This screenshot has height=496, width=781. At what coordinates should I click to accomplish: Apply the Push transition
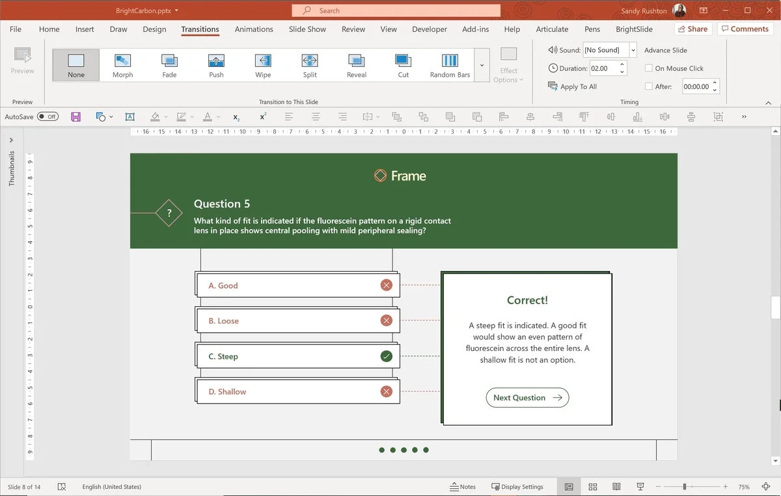[x=216, y=65]
